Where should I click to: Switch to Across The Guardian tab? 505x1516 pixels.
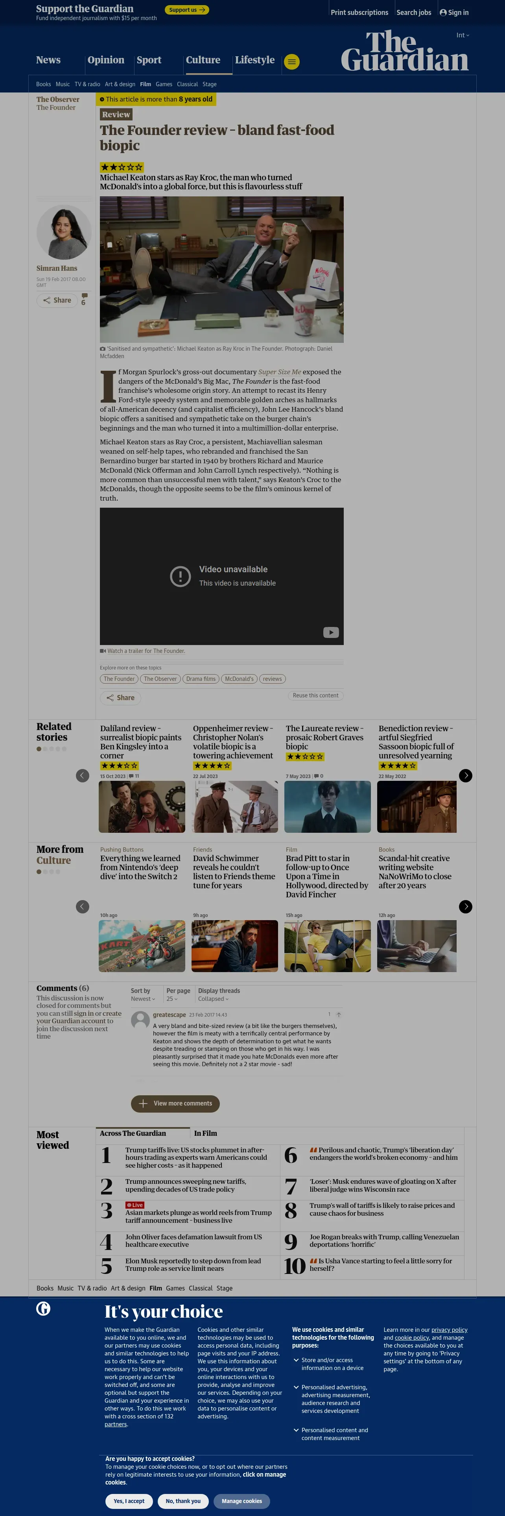(143, 1133)
